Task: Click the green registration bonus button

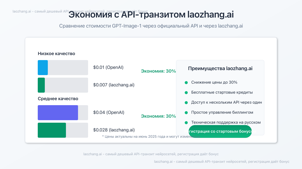Action: point(220,131)
